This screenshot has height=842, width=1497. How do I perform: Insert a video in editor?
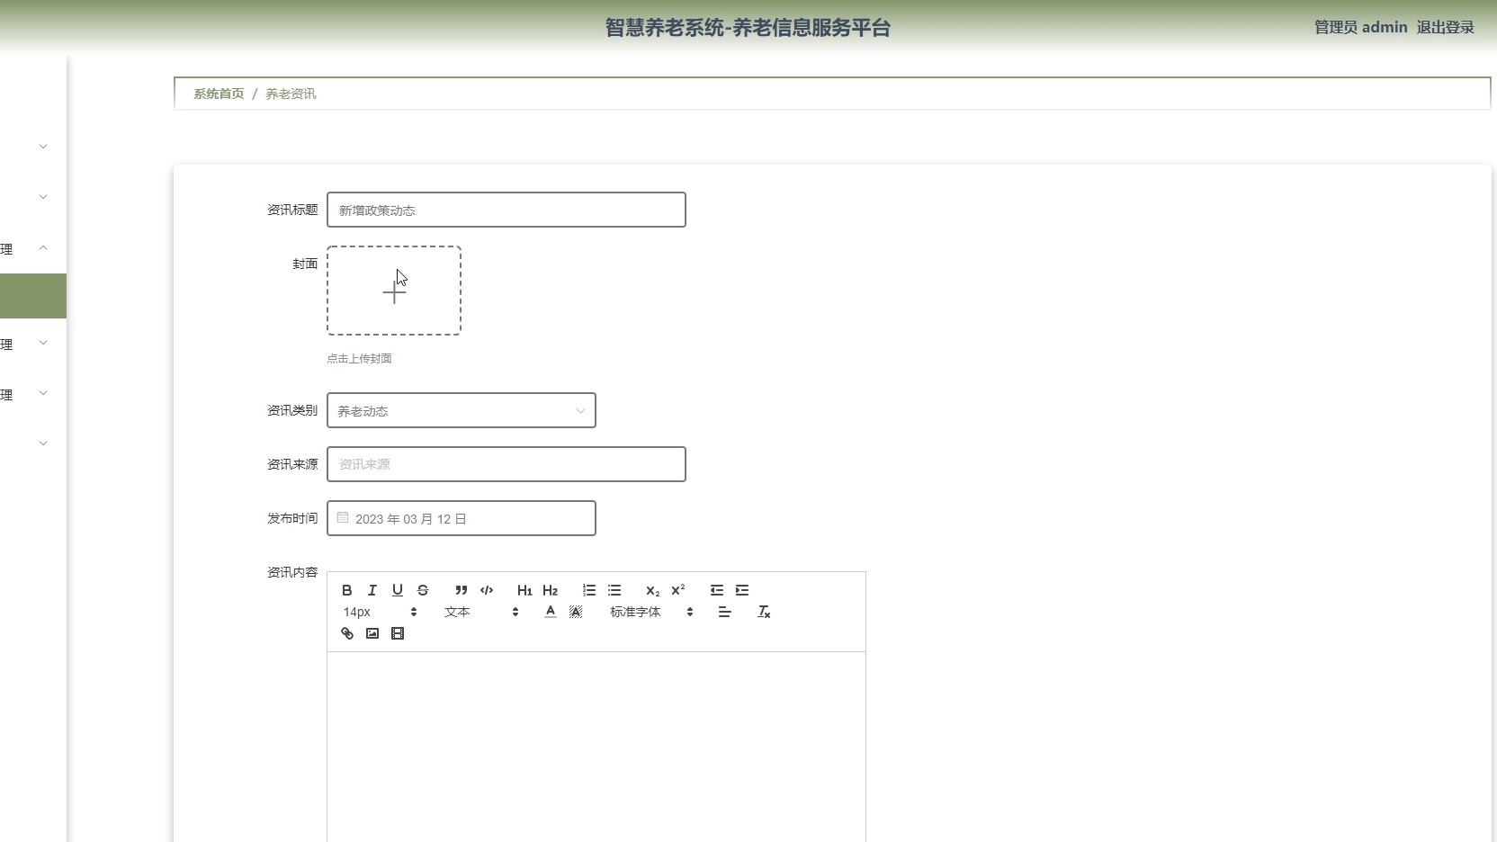click(x=398, y=633)
